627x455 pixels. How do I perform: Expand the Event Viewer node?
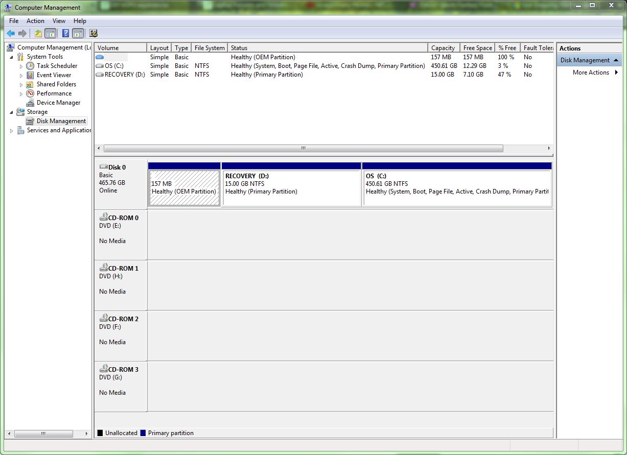pos(21,75)
